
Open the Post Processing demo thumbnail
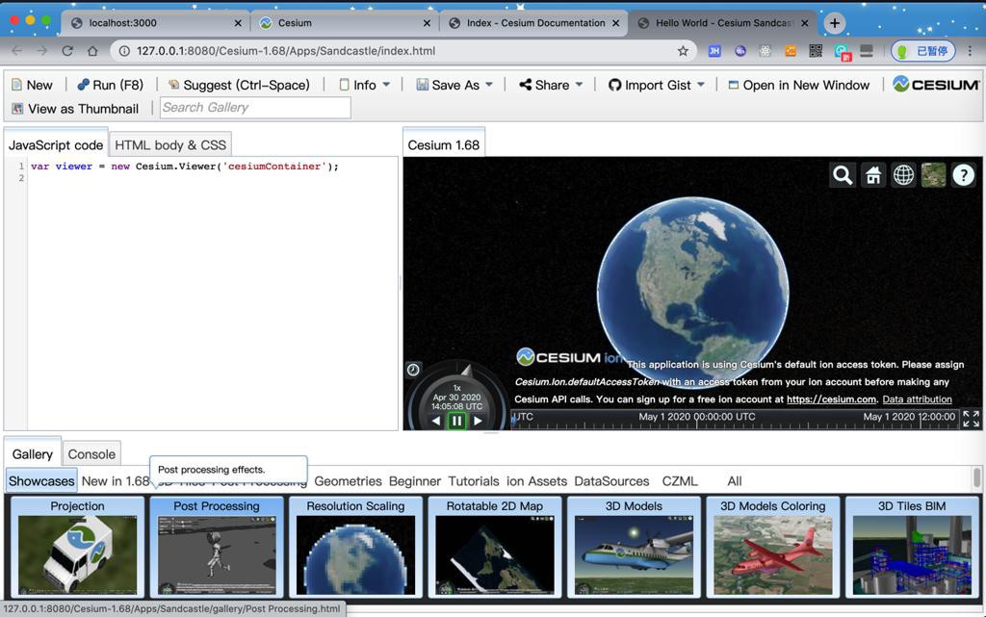pyautogui.click(x=217, y=547)
